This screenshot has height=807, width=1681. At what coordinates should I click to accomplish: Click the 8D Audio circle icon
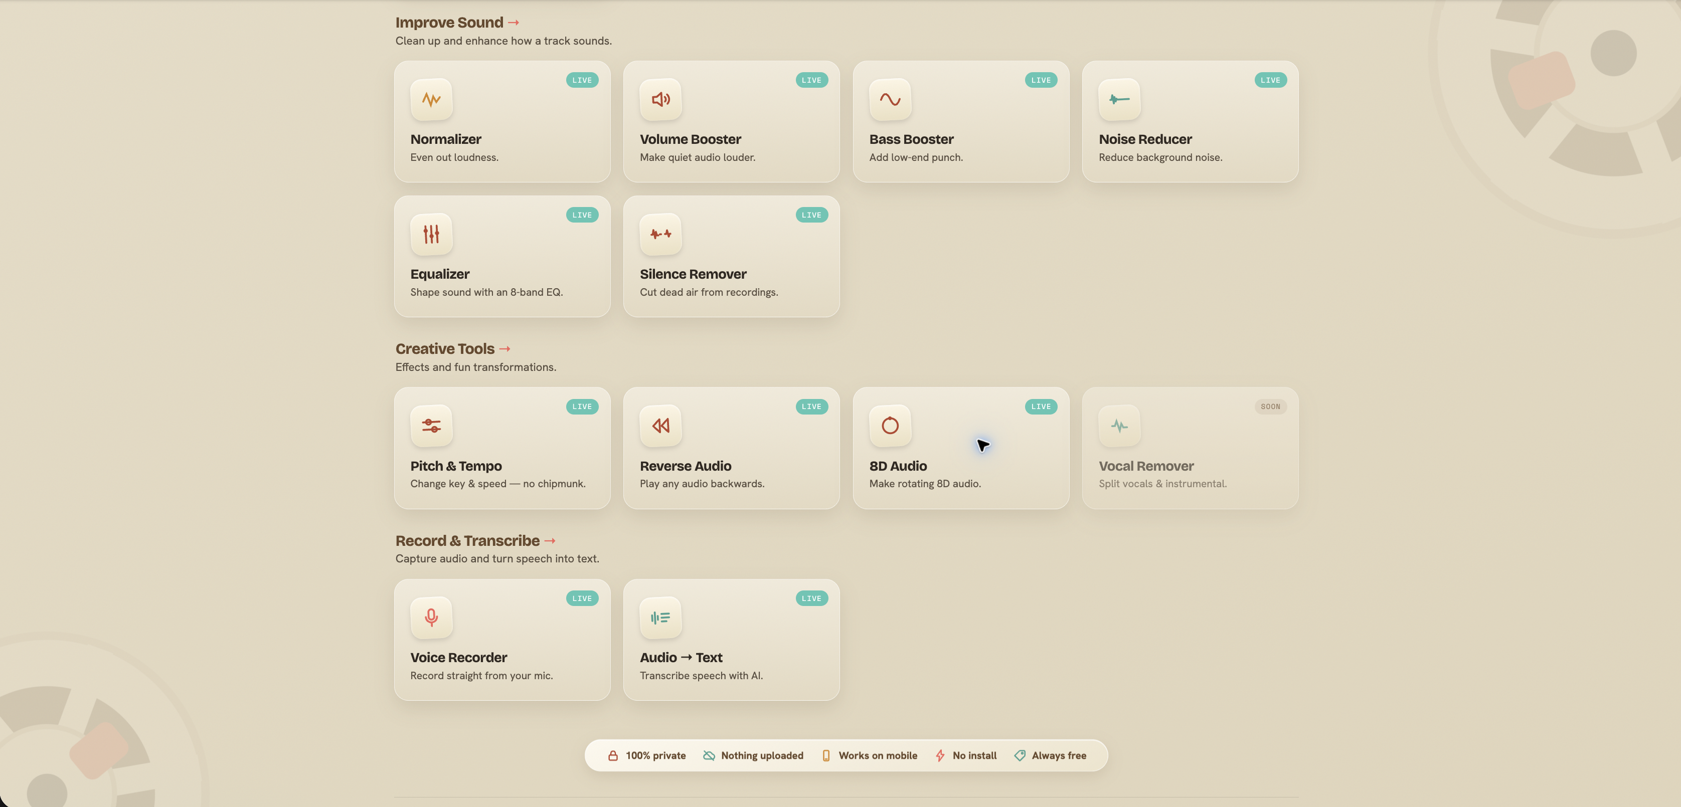coord(890,426)
